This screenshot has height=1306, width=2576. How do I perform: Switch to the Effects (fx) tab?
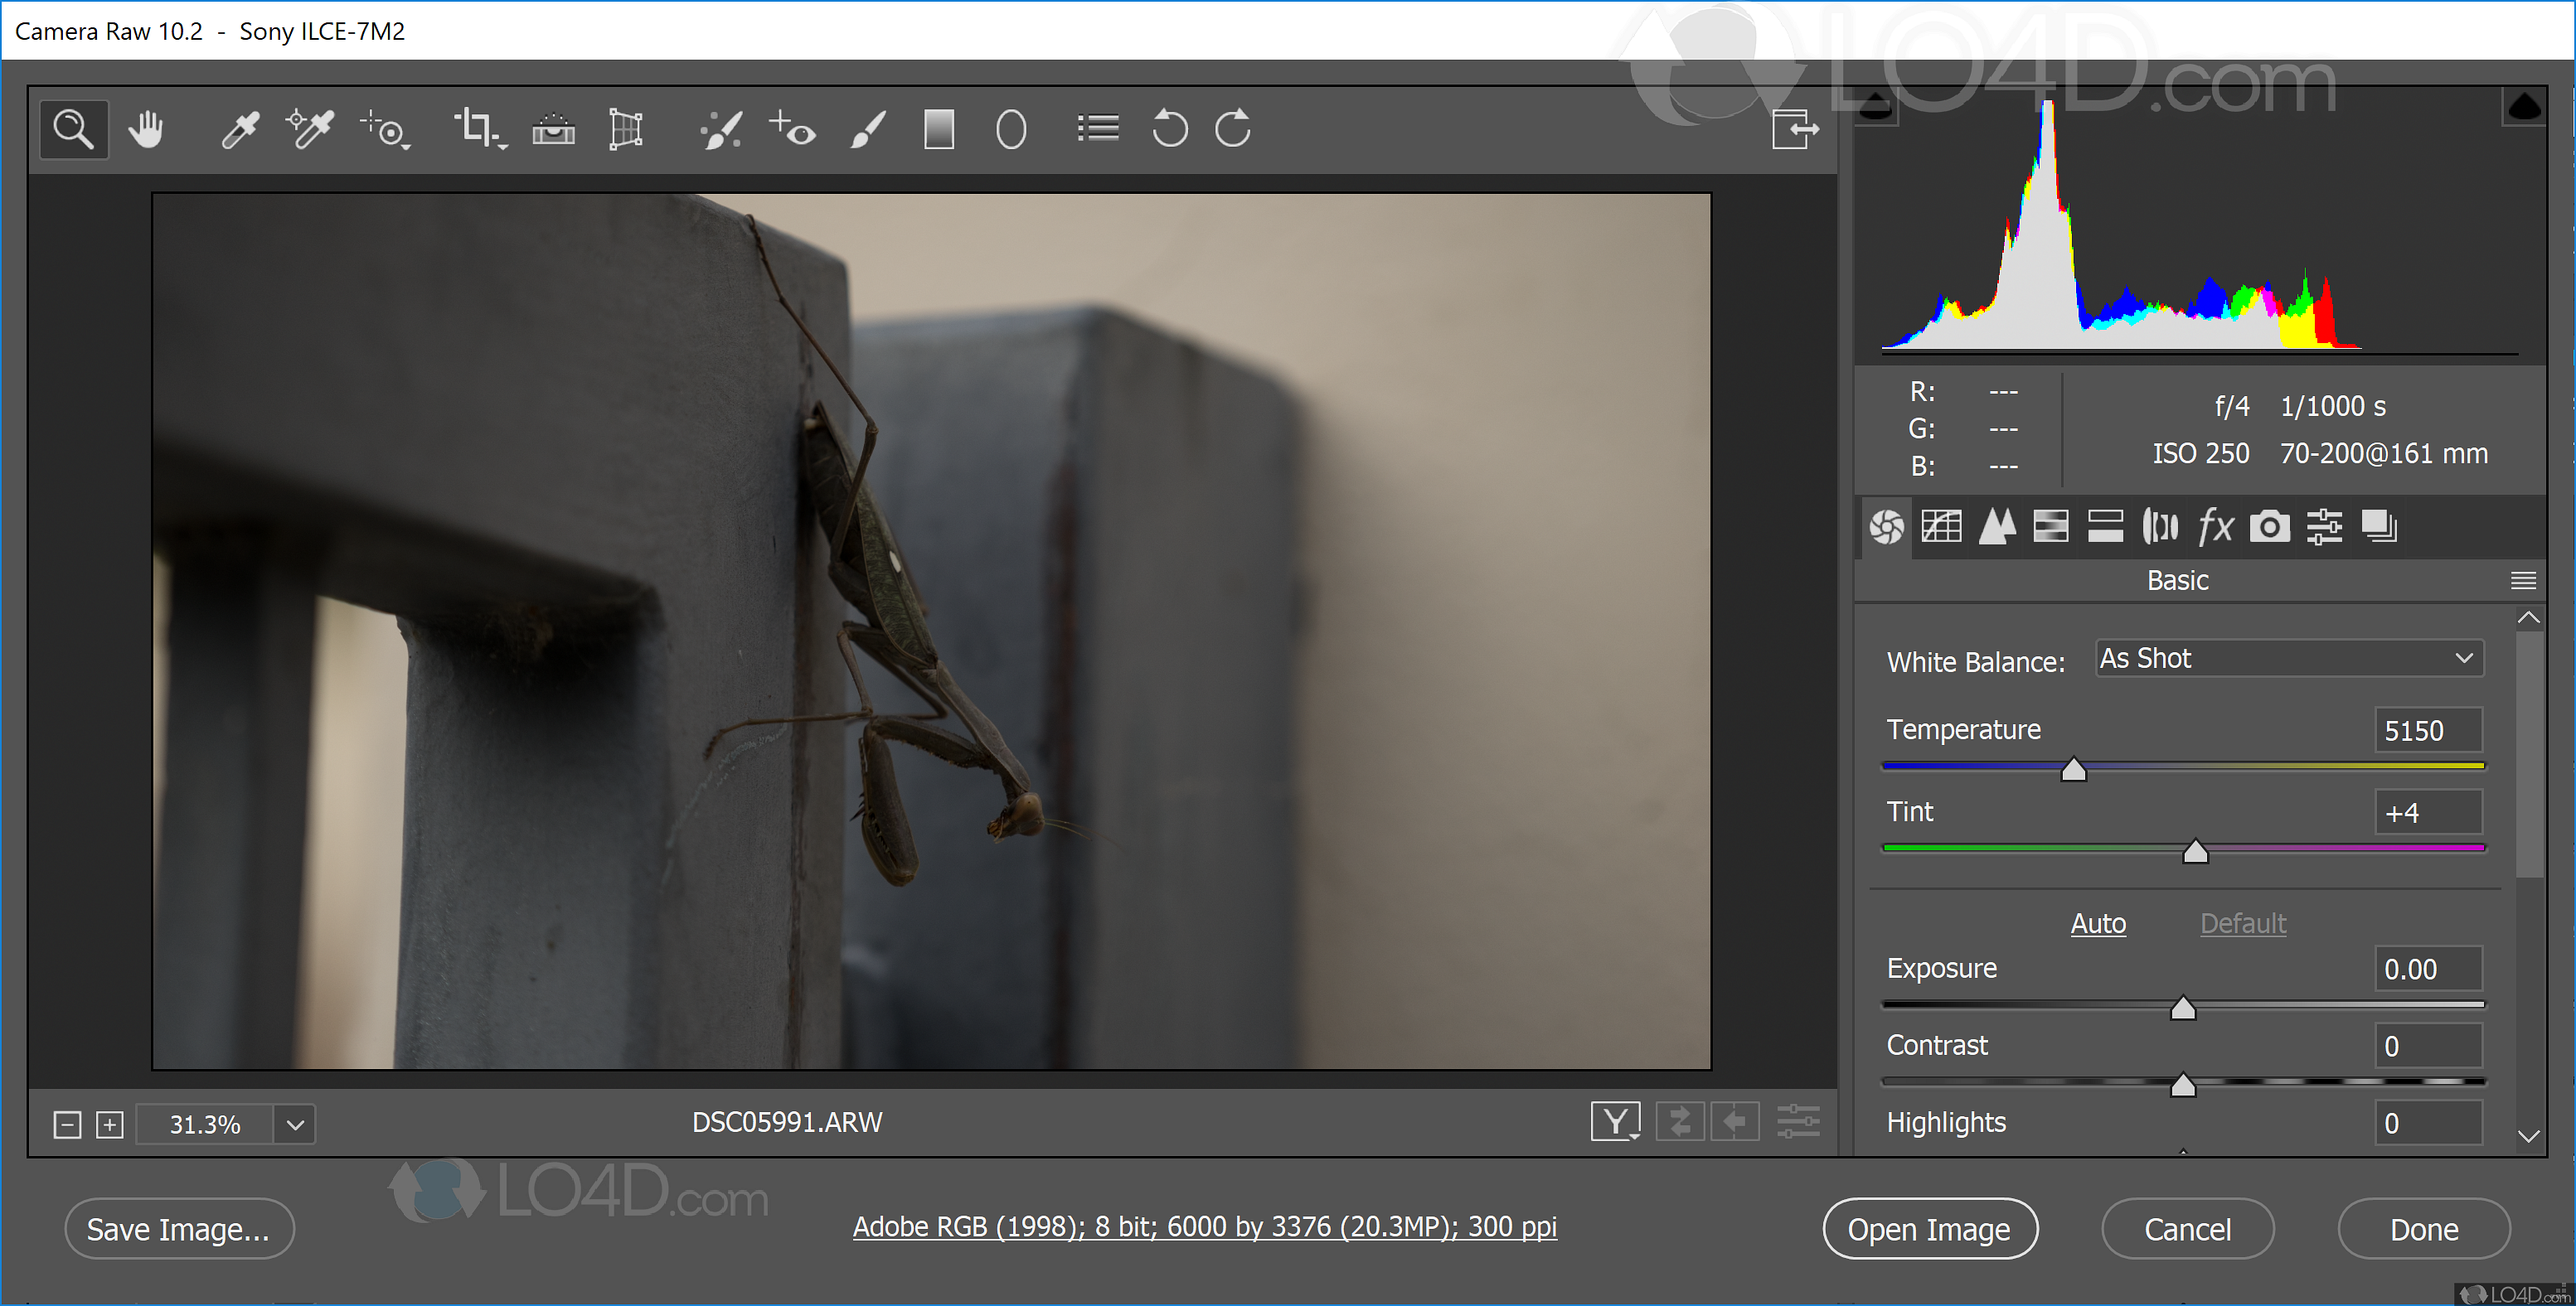pyautogui.click(x=2215, y=526)
